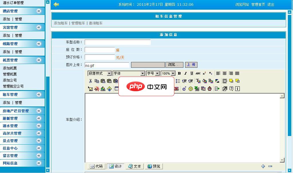Open the 段落样式 paragraph style dropdown
The height and width of the screenshot is (173, 293).
coord(99,73)
